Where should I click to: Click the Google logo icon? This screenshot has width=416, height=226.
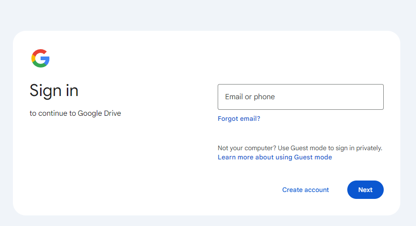pyautogui.click(x=40, y=58)
